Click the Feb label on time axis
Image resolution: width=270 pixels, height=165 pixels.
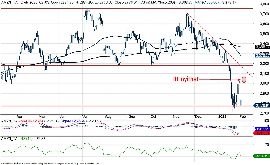coord(242,117)
